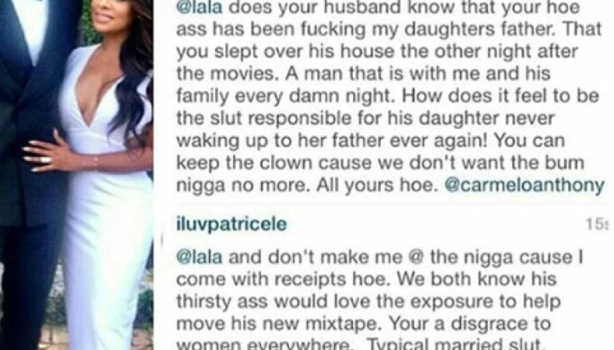Open the @lala mention in first comment
614x350 pixels.
(x=199, y=8)
